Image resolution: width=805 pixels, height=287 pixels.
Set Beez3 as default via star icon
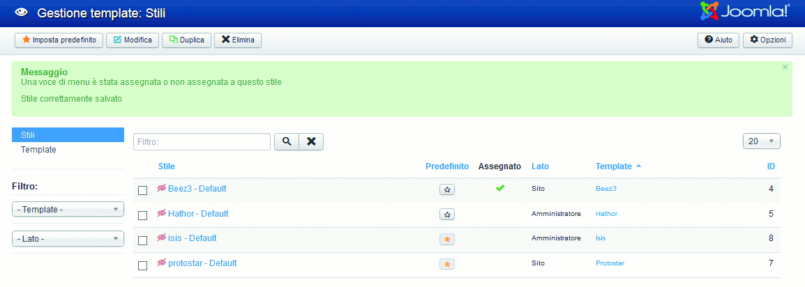447,189
